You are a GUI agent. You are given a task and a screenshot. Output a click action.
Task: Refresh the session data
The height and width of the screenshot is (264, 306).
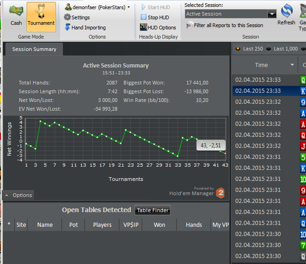pos(286,15)
